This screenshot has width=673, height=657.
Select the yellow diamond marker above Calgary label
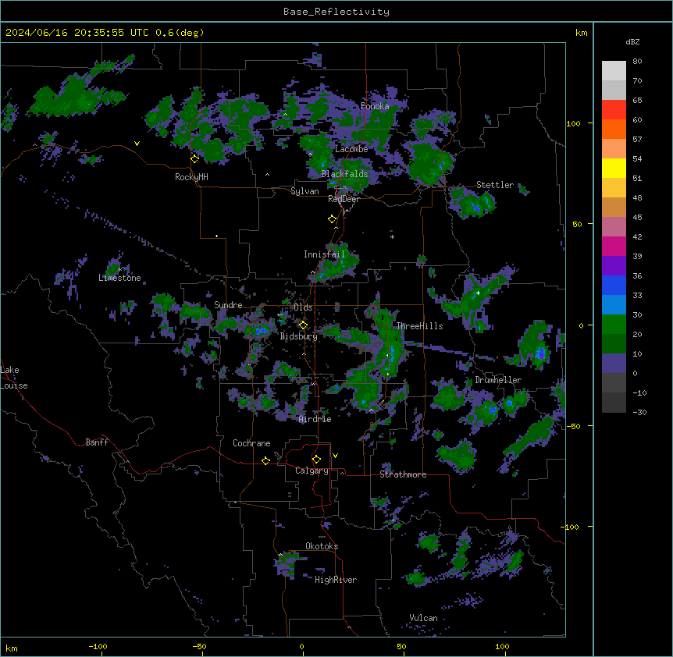tap(316, 460)
